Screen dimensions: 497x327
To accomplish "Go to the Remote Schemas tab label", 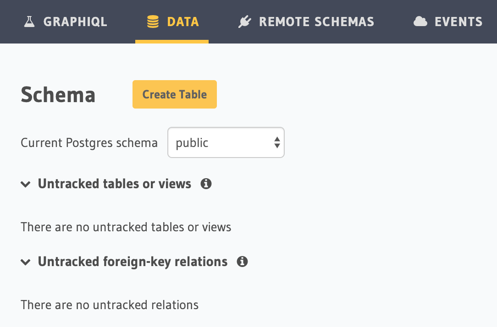I will pos(316,22).
